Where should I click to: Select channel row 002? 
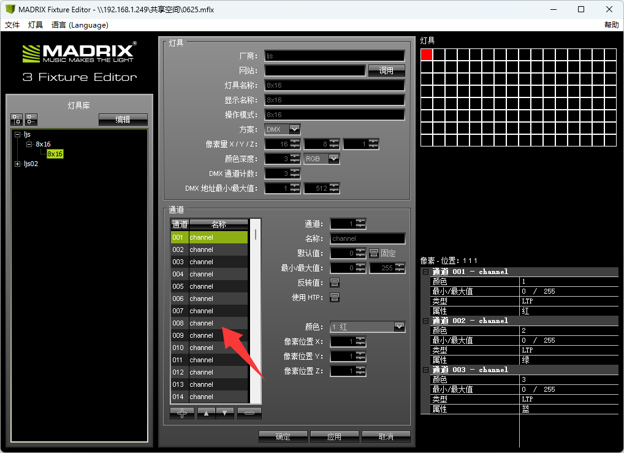(209, 249)
